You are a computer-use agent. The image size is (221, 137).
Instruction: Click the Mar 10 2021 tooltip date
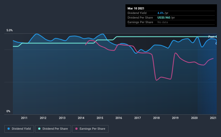136,8
